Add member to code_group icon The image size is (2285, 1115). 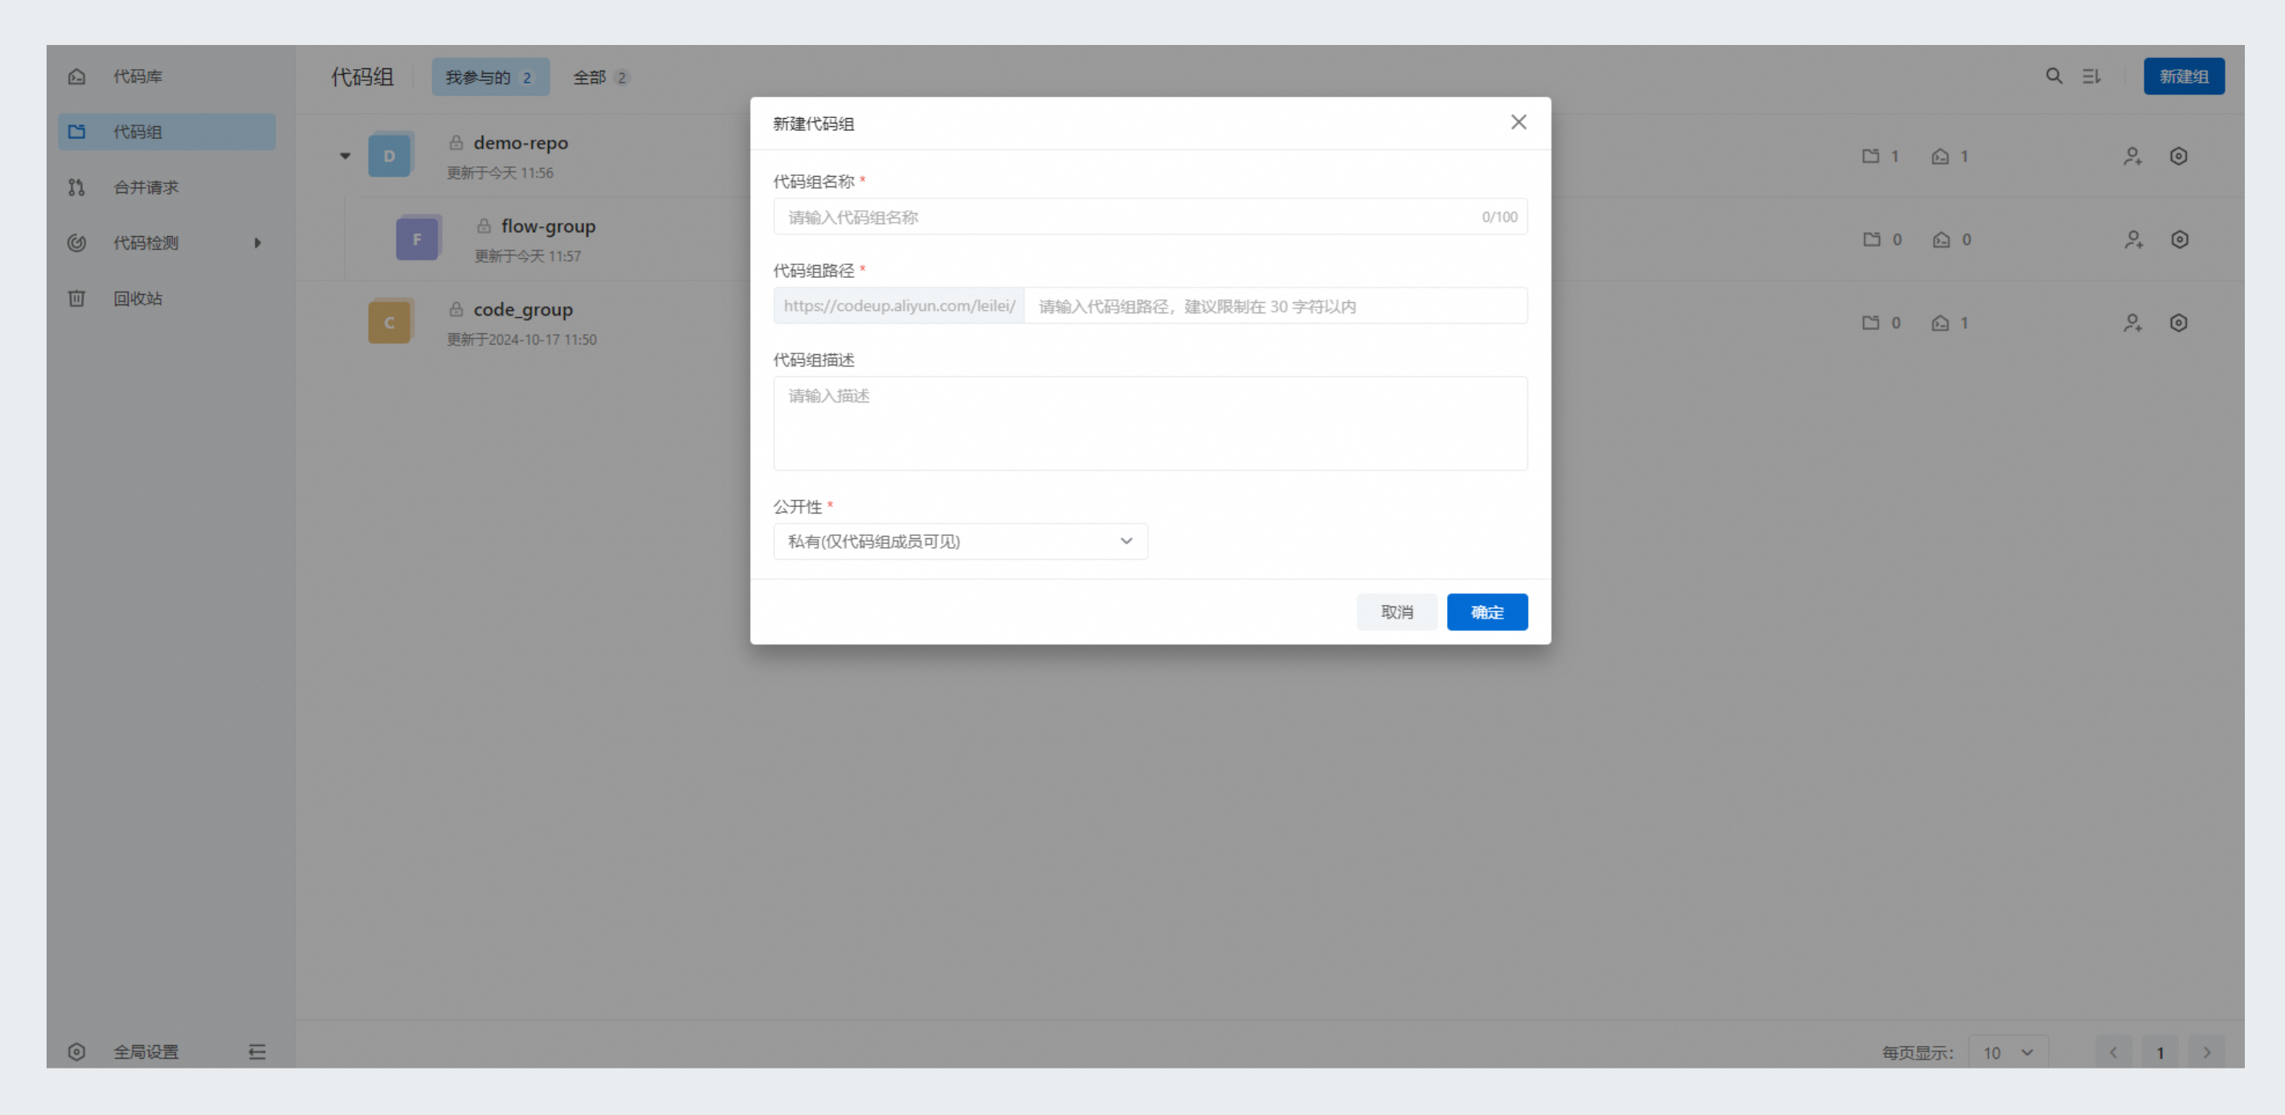(x=2132, y=323)
